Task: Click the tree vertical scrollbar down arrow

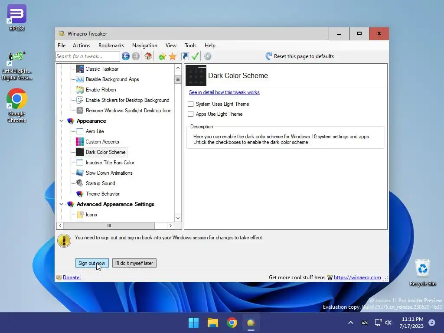Action: click(x=178, y=218)
